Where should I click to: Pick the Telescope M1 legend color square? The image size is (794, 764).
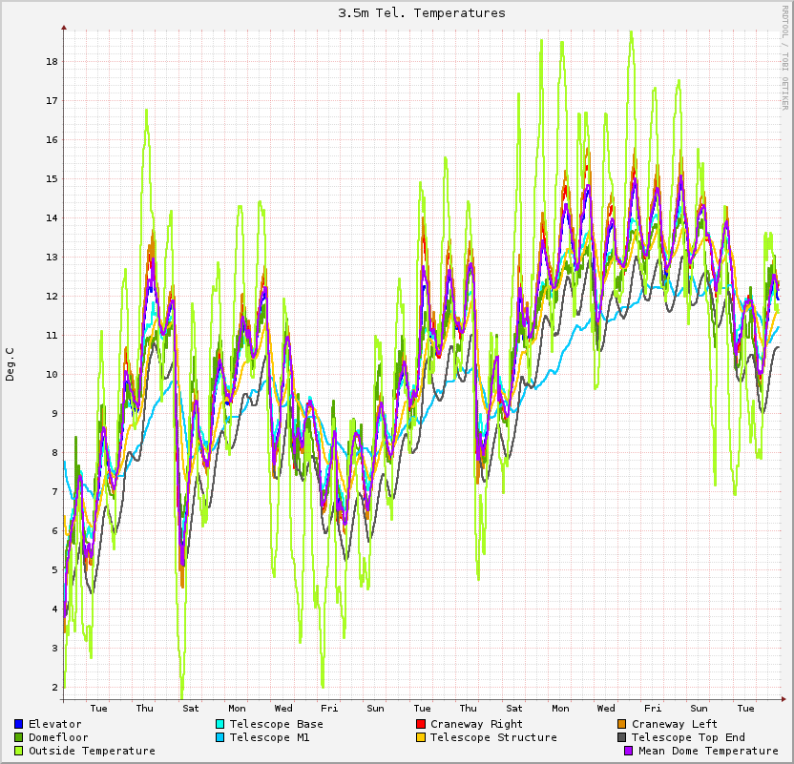click(x=220, y=737)
